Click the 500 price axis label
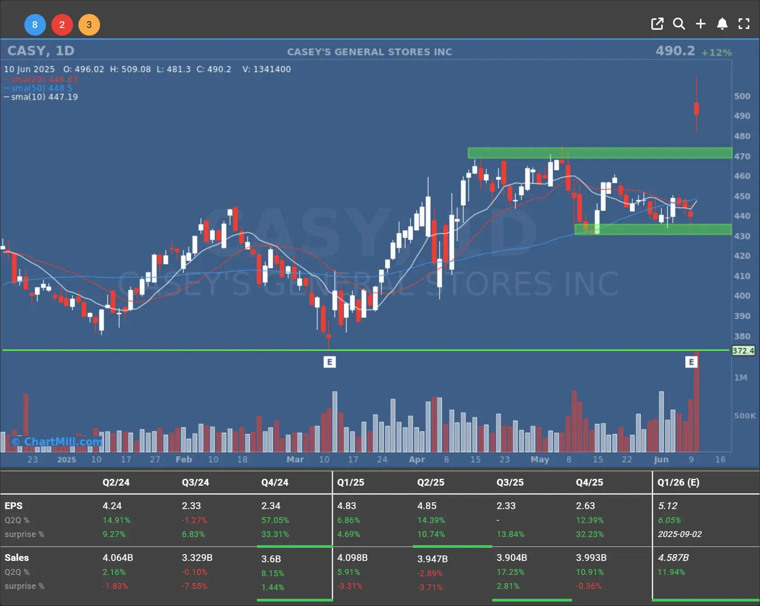Image resolution: width=760 pixels, height=606 pixels. tap(742, 96)
